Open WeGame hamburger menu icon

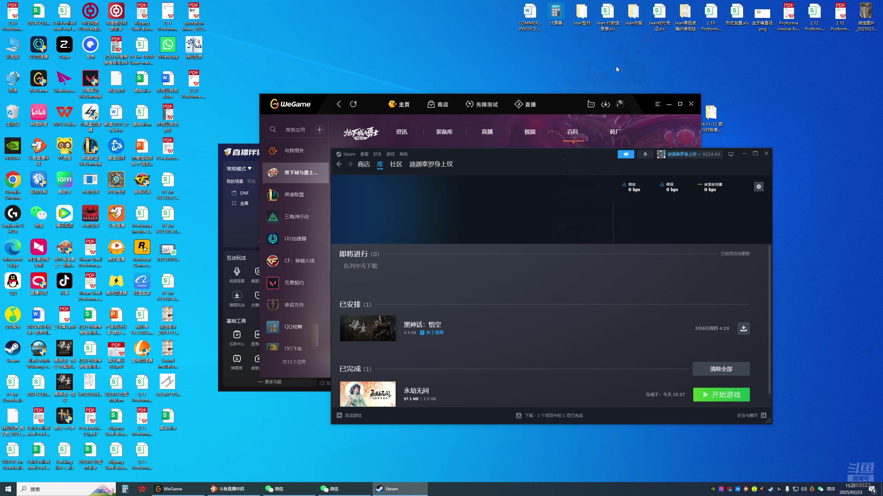(657, 104)
